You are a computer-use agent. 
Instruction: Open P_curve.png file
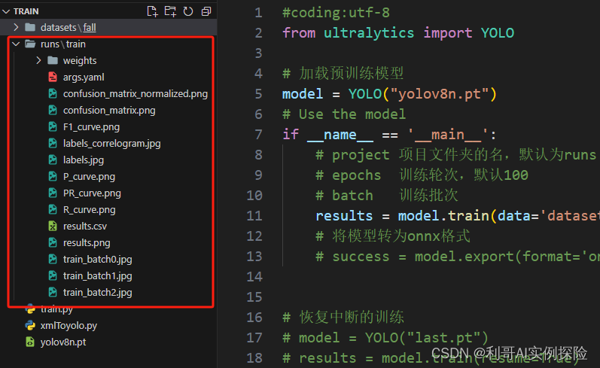point(89,177)
